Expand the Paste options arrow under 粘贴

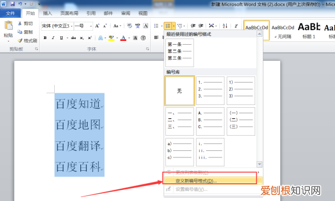pos(8,41)
